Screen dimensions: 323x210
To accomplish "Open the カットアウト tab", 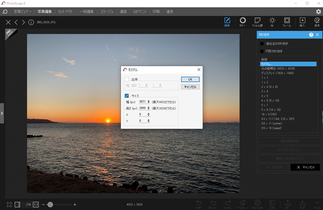I will [x=65, y=12].
